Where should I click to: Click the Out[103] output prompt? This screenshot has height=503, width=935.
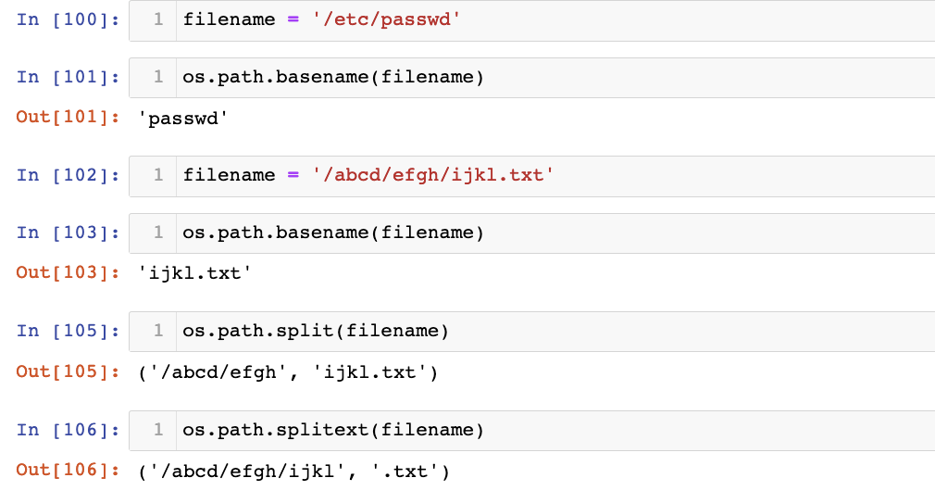coord(69,272)
